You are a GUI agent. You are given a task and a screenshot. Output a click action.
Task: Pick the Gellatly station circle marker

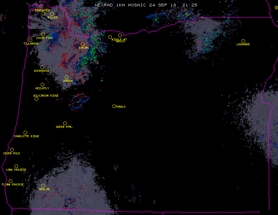tap(42, 85)
